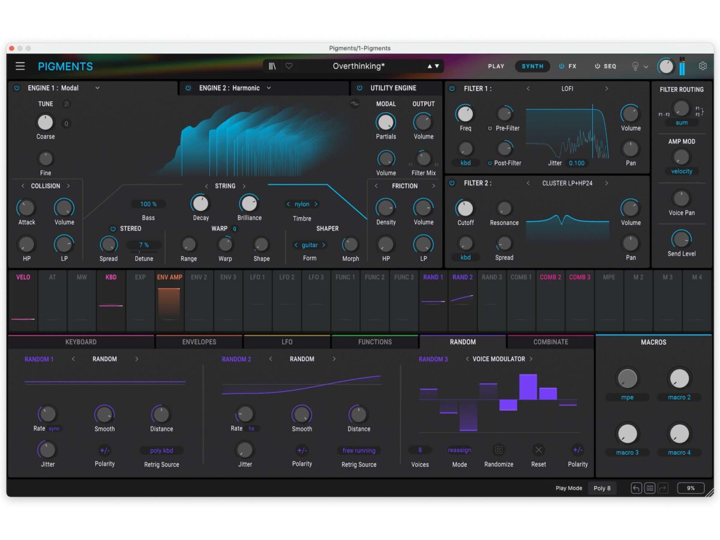Expand the Engine 1 Modal type dropdown

point(97,88)
